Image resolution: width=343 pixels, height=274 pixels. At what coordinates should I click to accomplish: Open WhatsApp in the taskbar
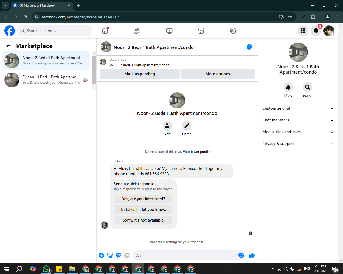46,269
